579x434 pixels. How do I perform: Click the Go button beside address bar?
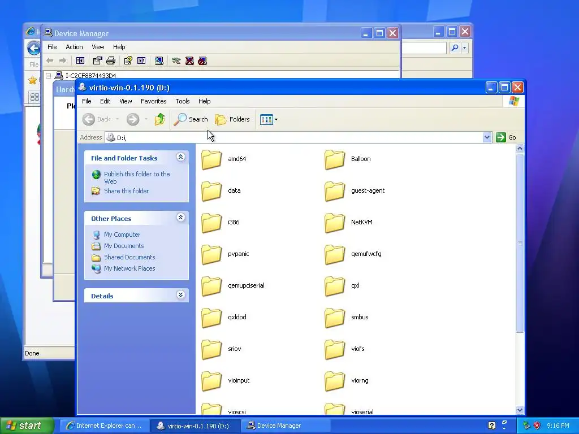click(x=506, y=137)
